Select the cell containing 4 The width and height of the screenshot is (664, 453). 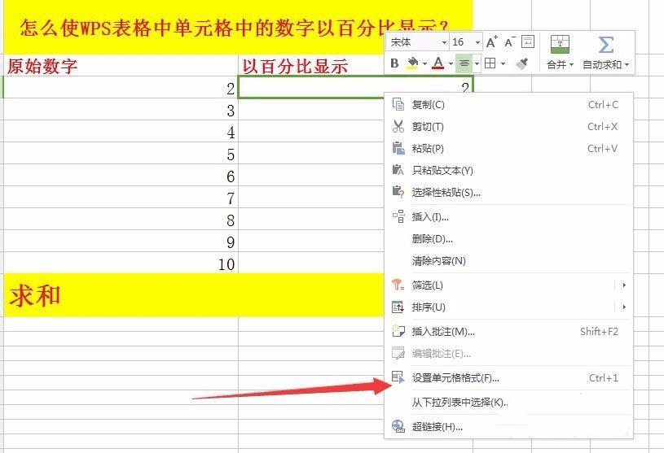[121, 132]
